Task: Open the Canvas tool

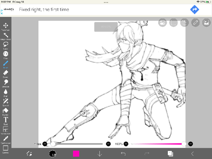Action: [6, 149]
